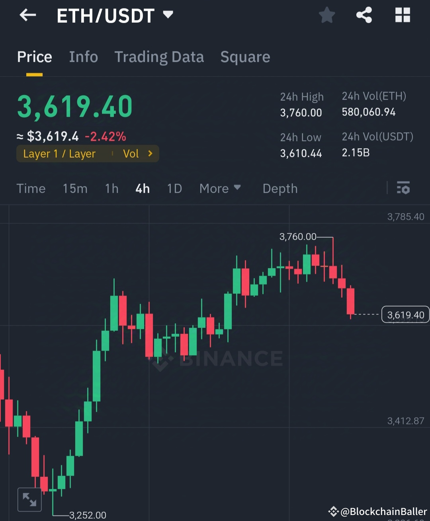430x521 pixels.
Task: Enable the 1h chart interval
Action: coord(111,188)
